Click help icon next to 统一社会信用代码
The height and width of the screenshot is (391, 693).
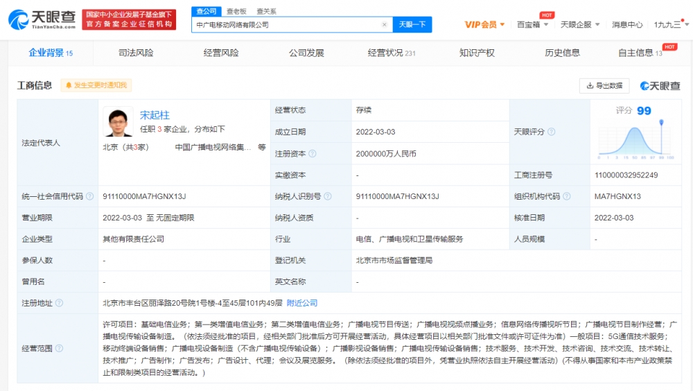(89, 196)
